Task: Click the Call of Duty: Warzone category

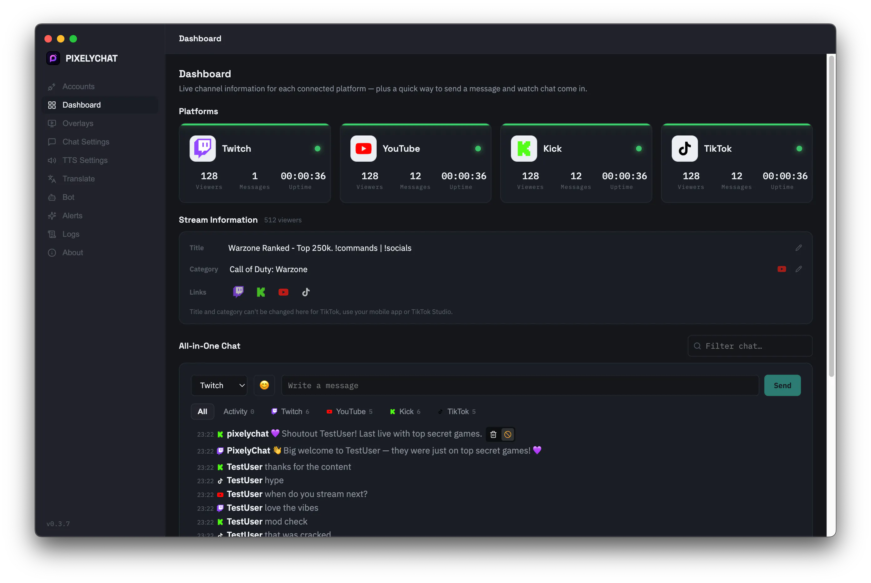Action: pos(268,269)
